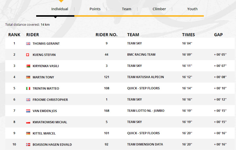Click the Polish flag beside Kwiatkowski Michal
Image resolution: width=236 pixels, height=150 pixels.
pos(28,122)
